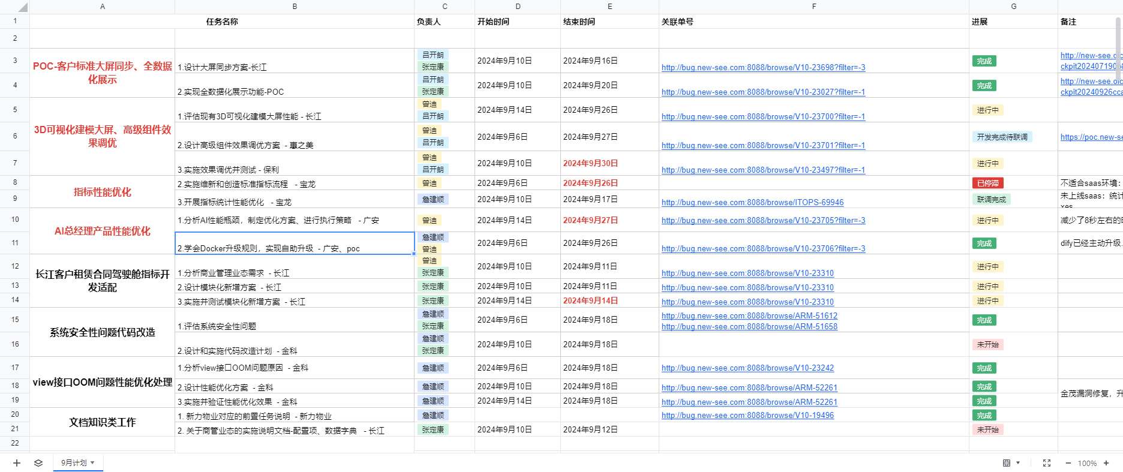Click red end date 2024年9月27日 in row 10

click(590, 221)
